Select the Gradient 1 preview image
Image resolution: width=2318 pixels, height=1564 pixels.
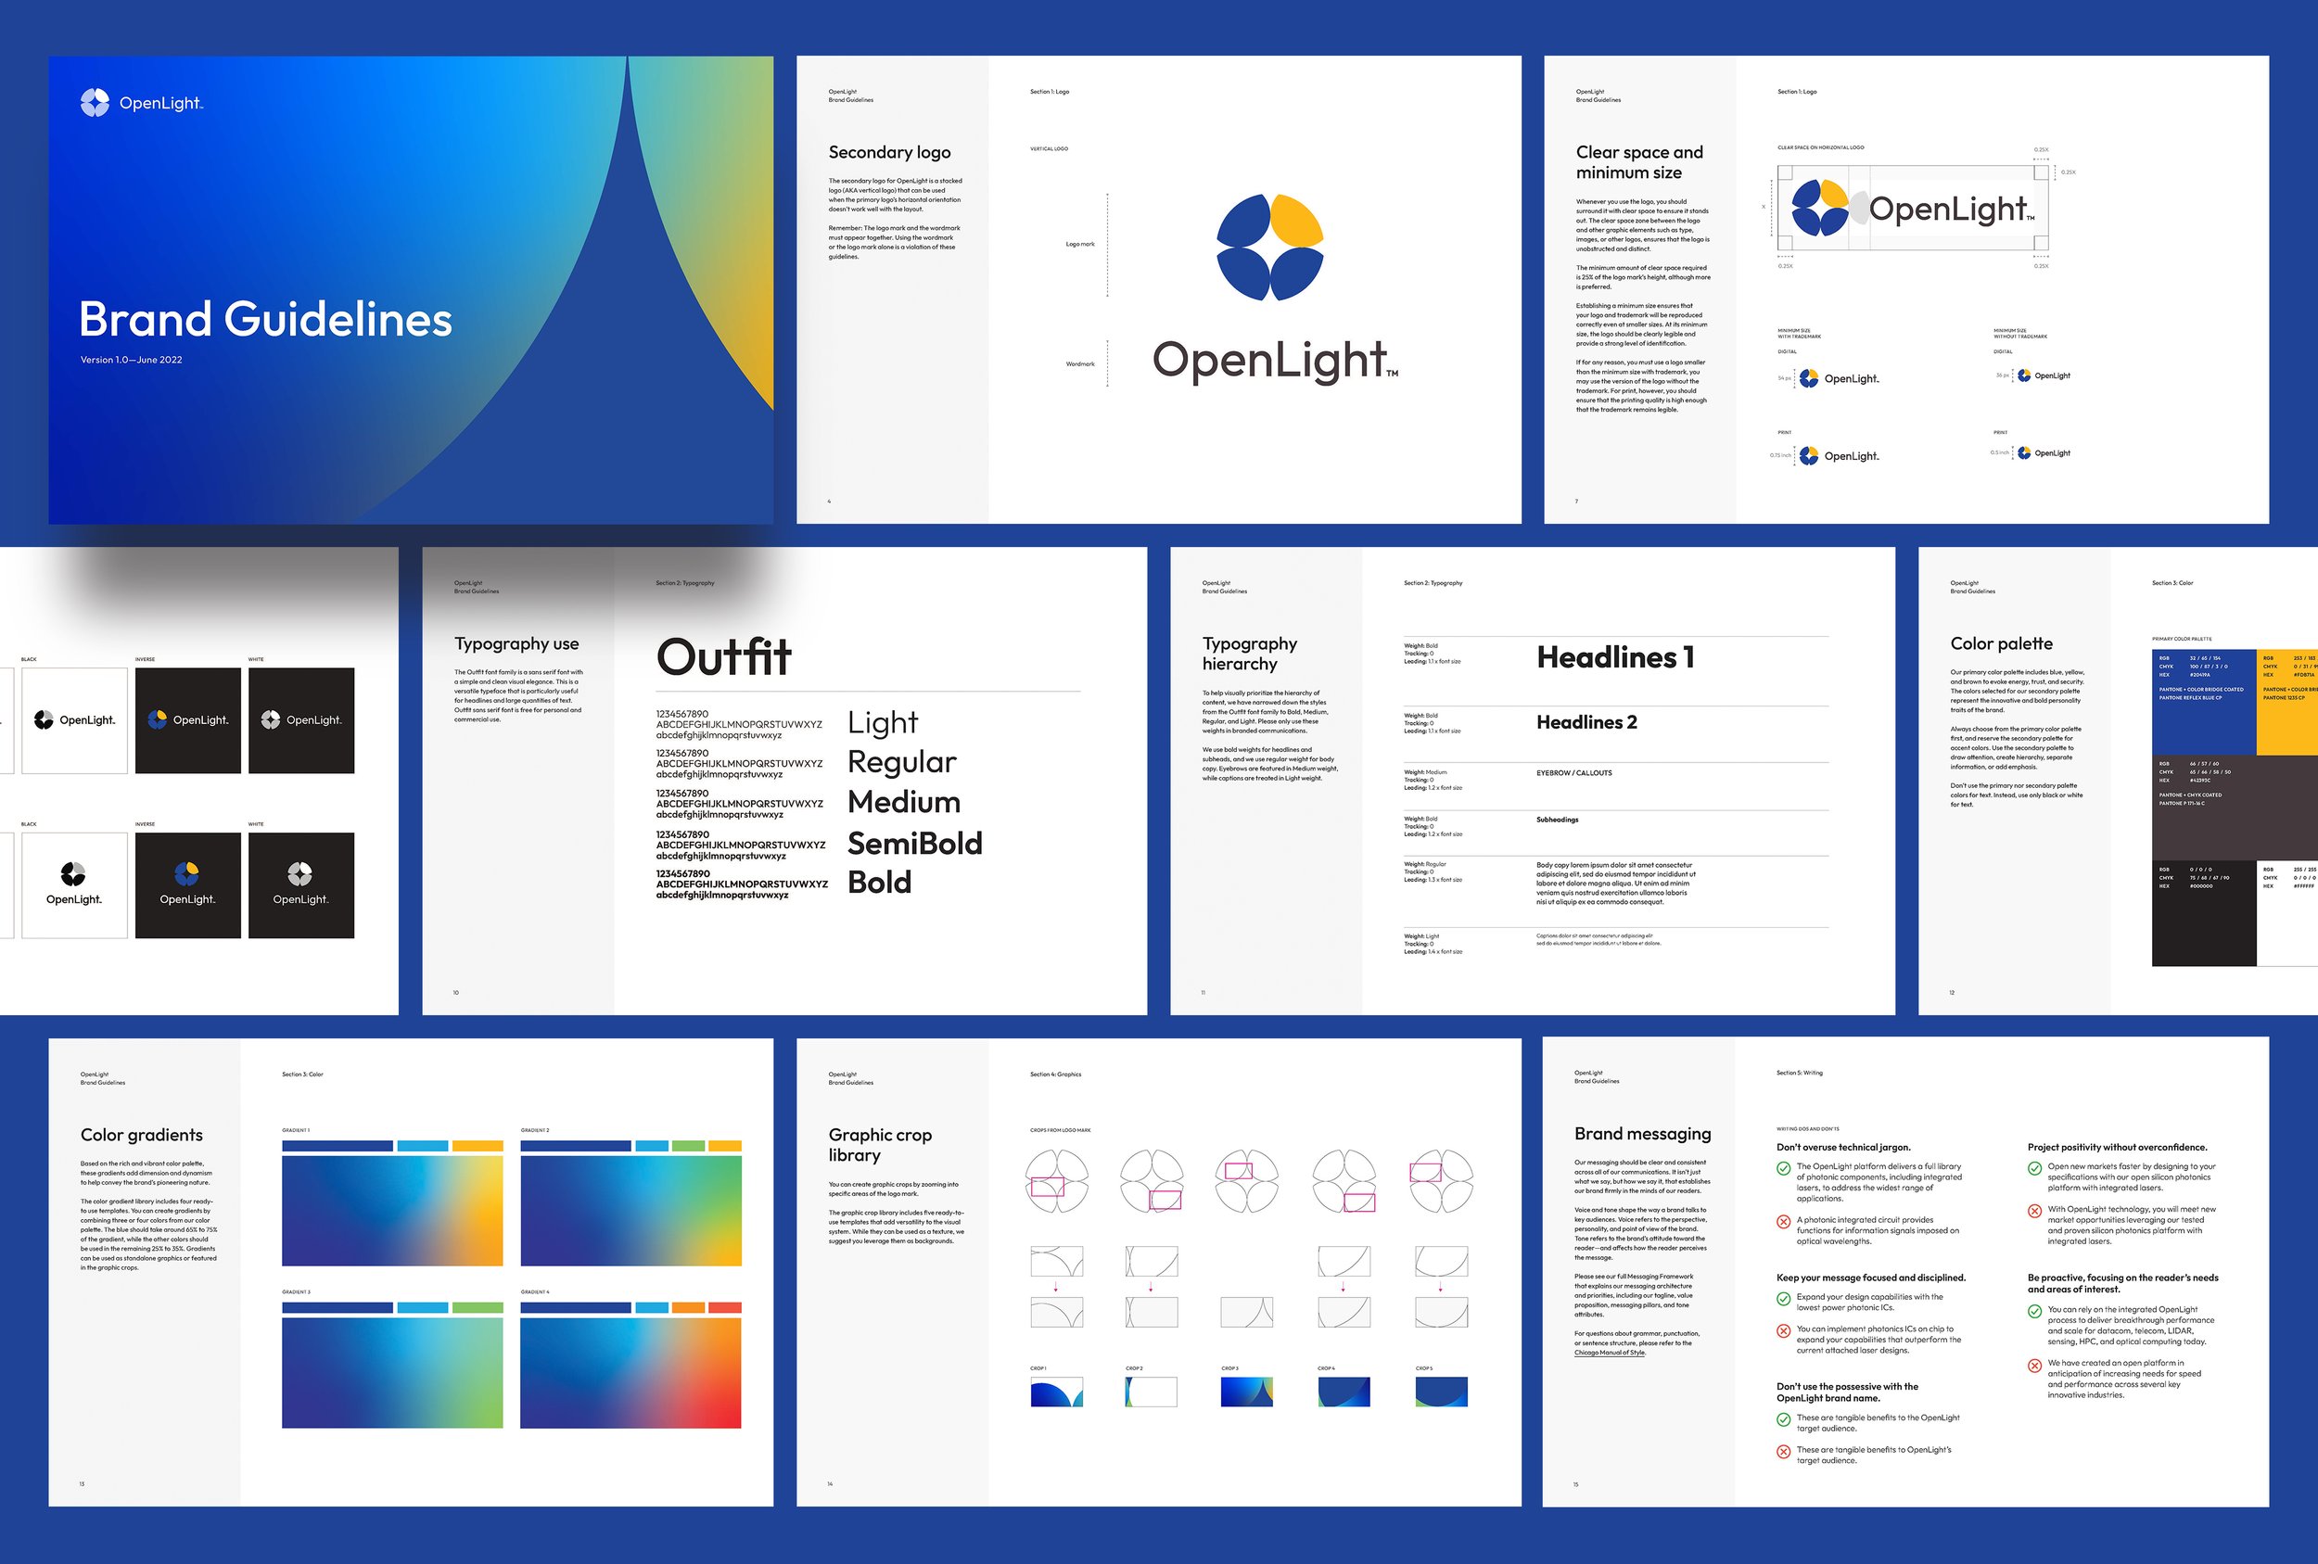(392, 1211)
